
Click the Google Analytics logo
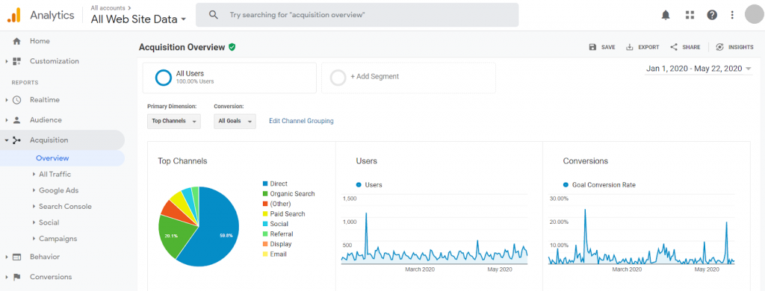[13, 15]
